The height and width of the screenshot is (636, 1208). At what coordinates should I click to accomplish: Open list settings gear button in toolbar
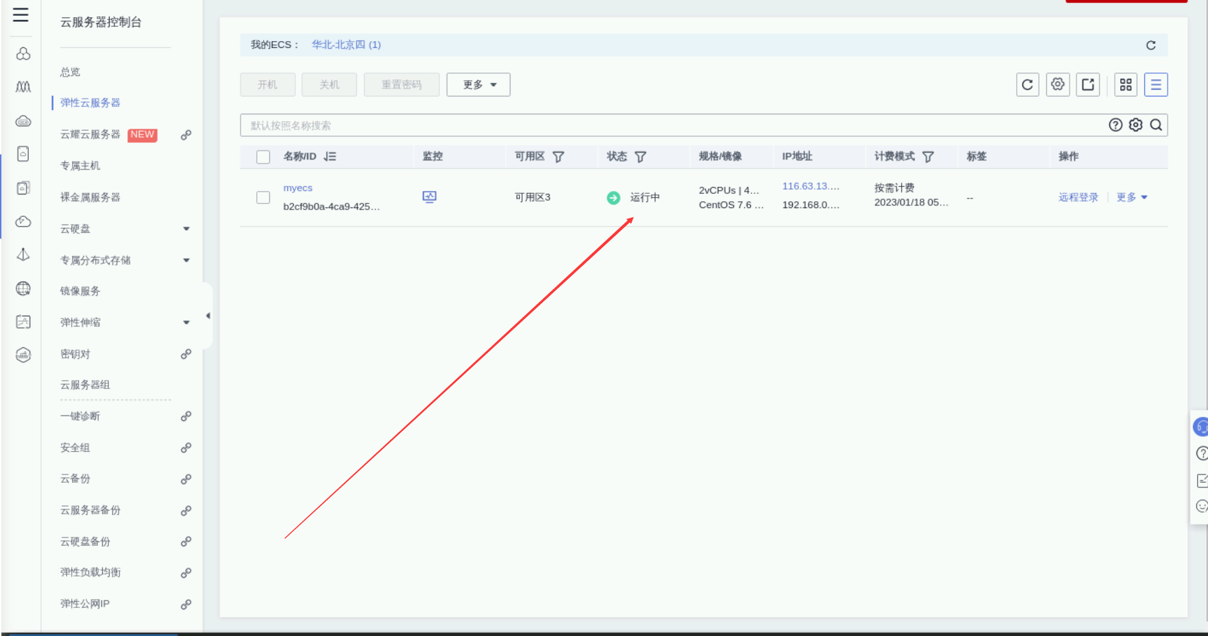coord(1058,85)
